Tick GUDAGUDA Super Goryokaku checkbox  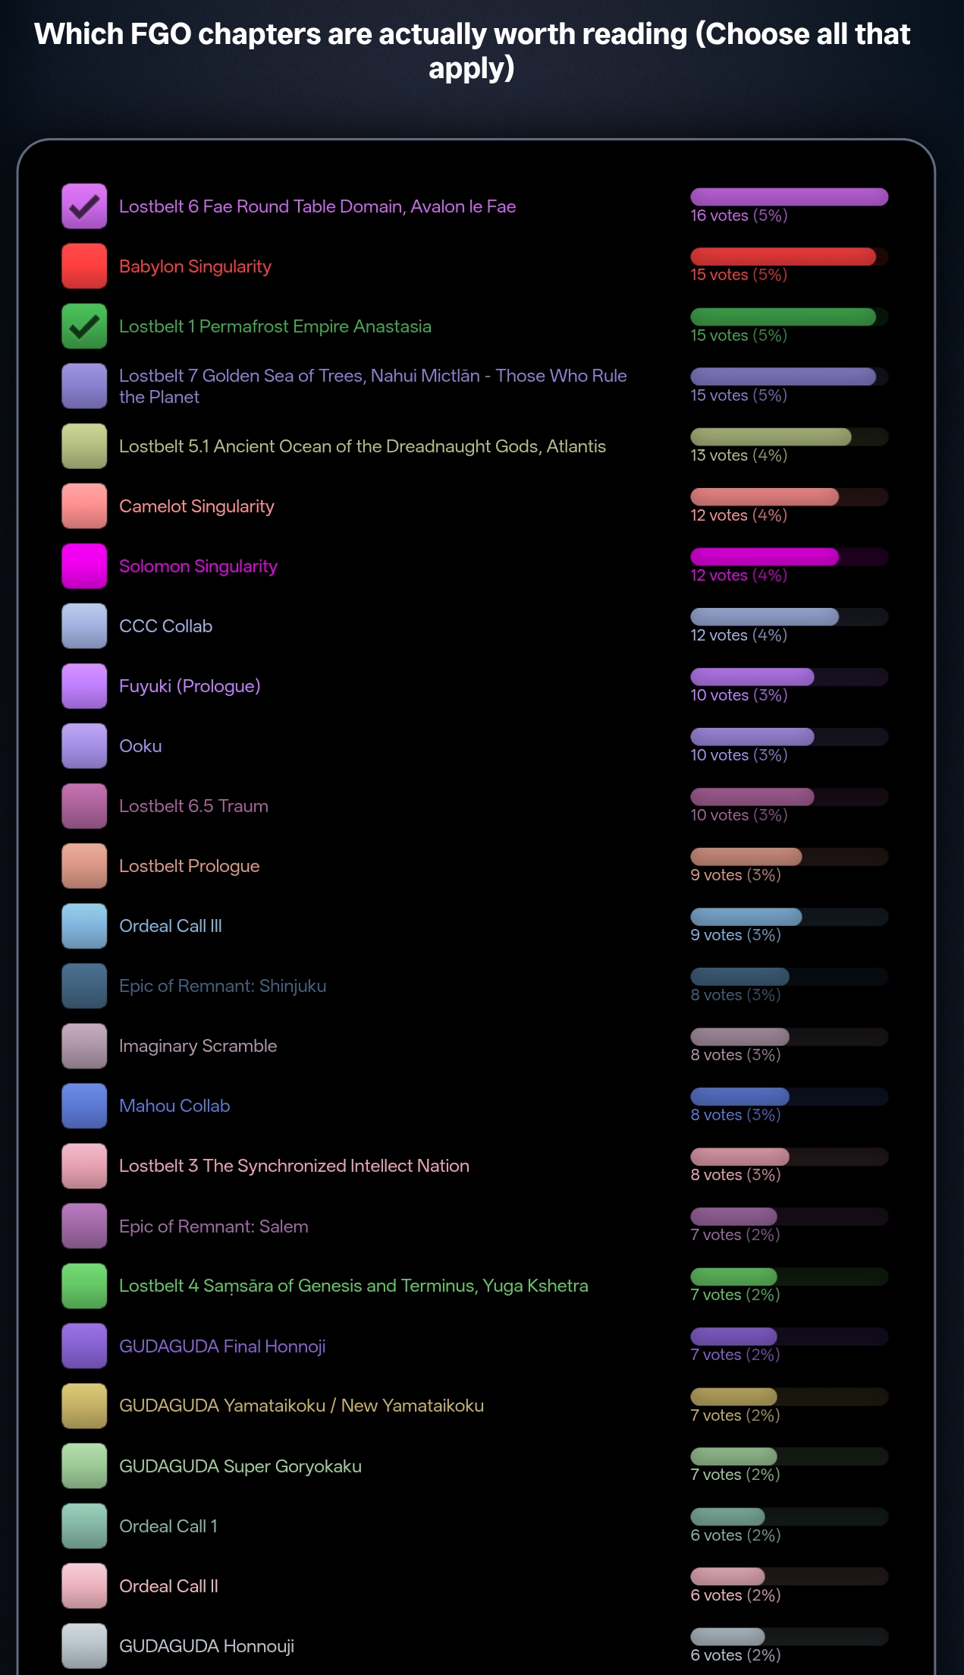[84, 1466]
